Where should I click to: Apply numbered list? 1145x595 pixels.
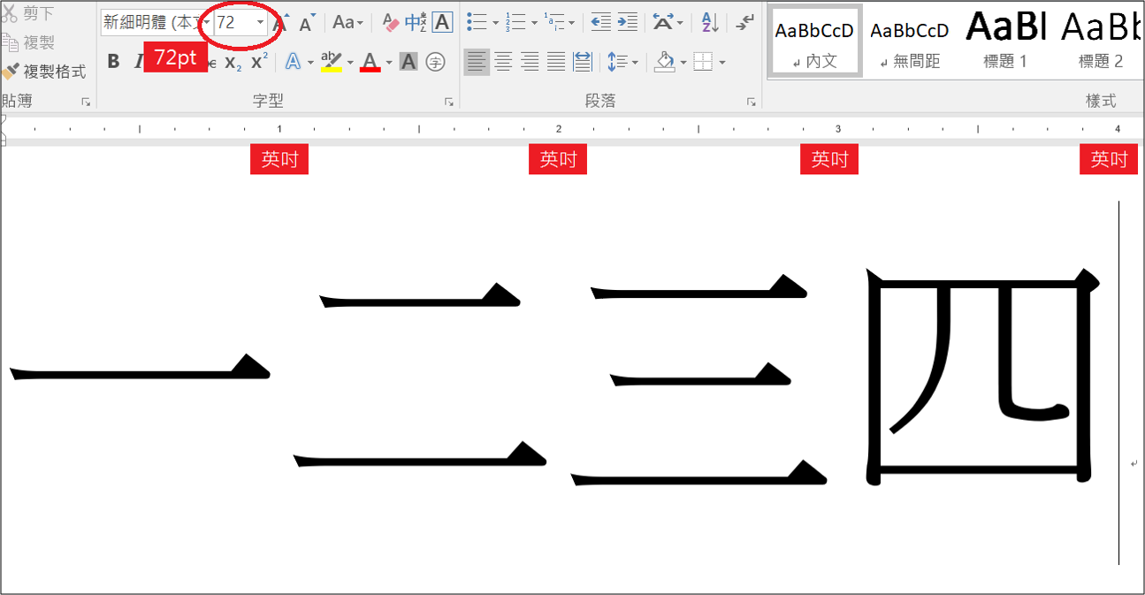point(515,23)
